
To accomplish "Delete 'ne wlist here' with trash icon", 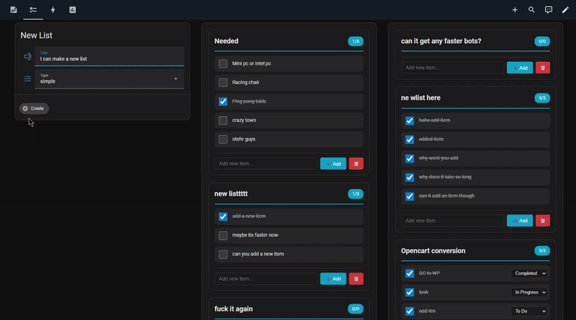I will [543, 221].
